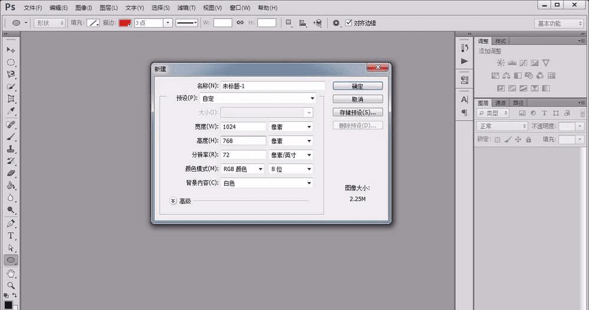This screenshot has height=310, width=589.
Task: Click the OK button in New dialog
Action: (x=358, y=86)
